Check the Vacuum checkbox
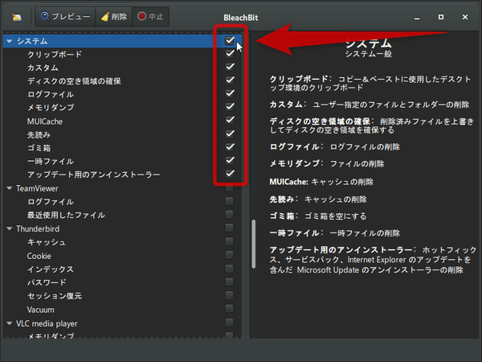This screenshot has width=482, height=362. point(229,309)
